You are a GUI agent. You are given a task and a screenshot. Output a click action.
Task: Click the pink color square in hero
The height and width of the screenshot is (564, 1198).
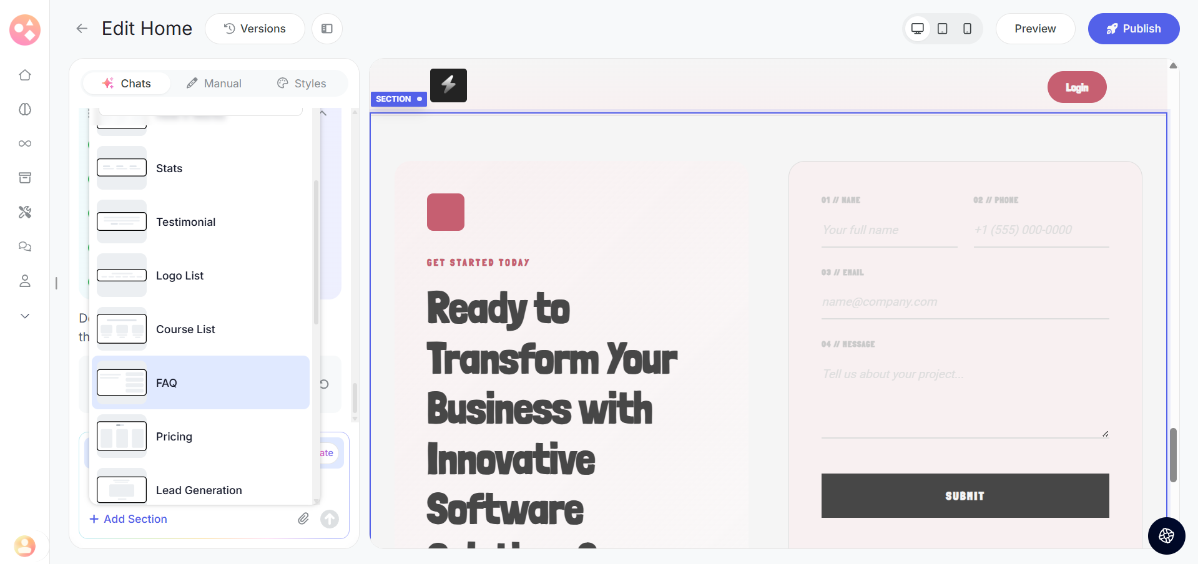(445, 212)
